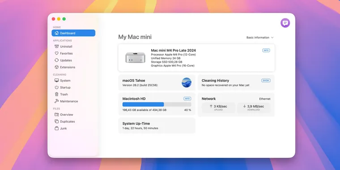Click the Duplicates stacked squares icon

coord(57,121)
